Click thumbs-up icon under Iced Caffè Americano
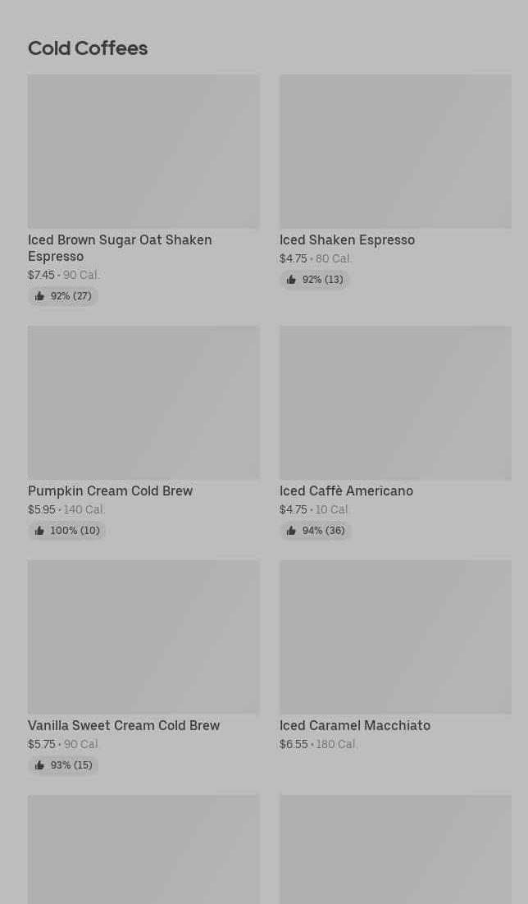The image size is (528, 904). click(291, 531)
